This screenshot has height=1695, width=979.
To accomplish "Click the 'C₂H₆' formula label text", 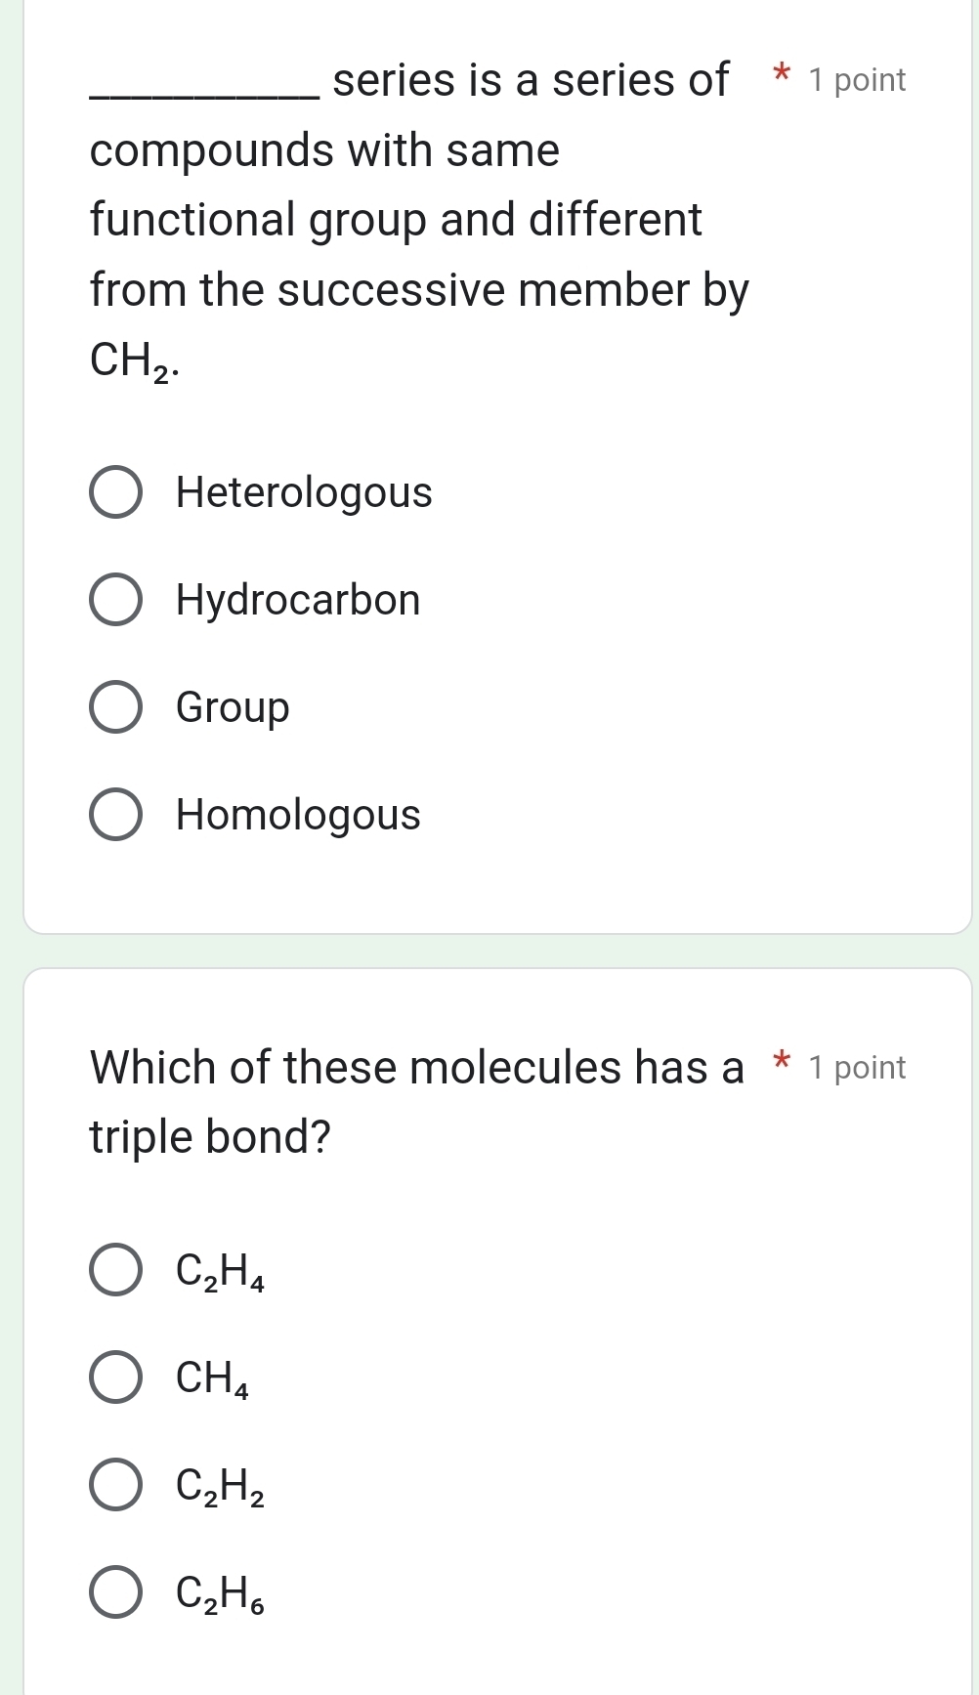I will tap(220, 1594).
